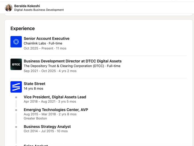Open Business Development Director at DTCC Digital Assets
Viewport: 194px width, 146px height.
(73, 61)
